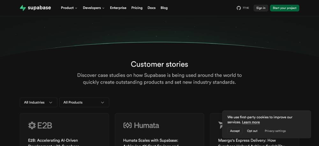Navigate to Docs
Screen dimensions: 319x146
pos(152,8)
